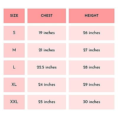
Task: Click the 21 inches chest cell
Action: (47, 50)
